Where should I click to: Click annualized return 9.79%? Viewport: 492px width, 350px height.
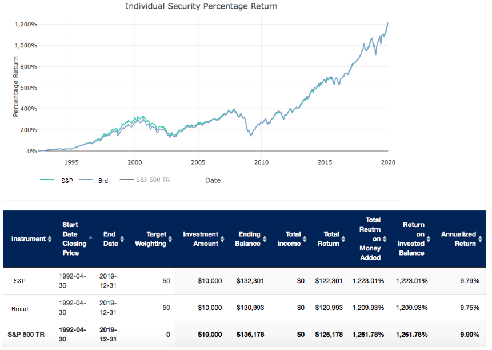(469, 281)
